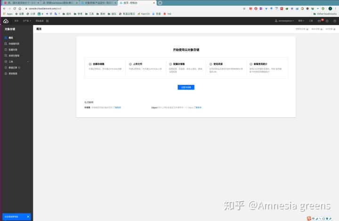Close the 首页-控制台 tab
Screen dimensions: 339x221
[154, 3]
